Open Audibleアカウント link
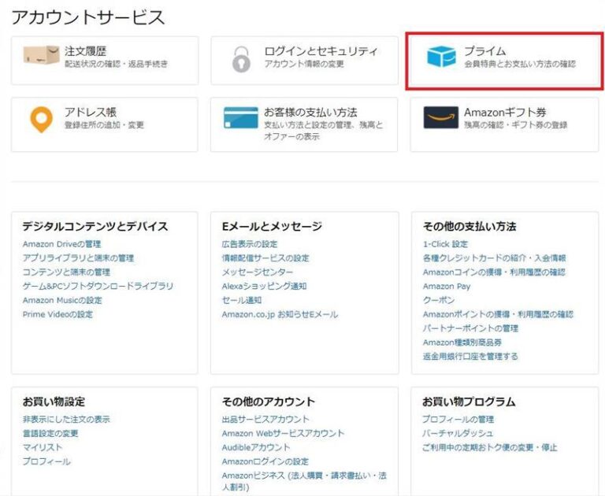605x496 pixels. pos(256,447)
